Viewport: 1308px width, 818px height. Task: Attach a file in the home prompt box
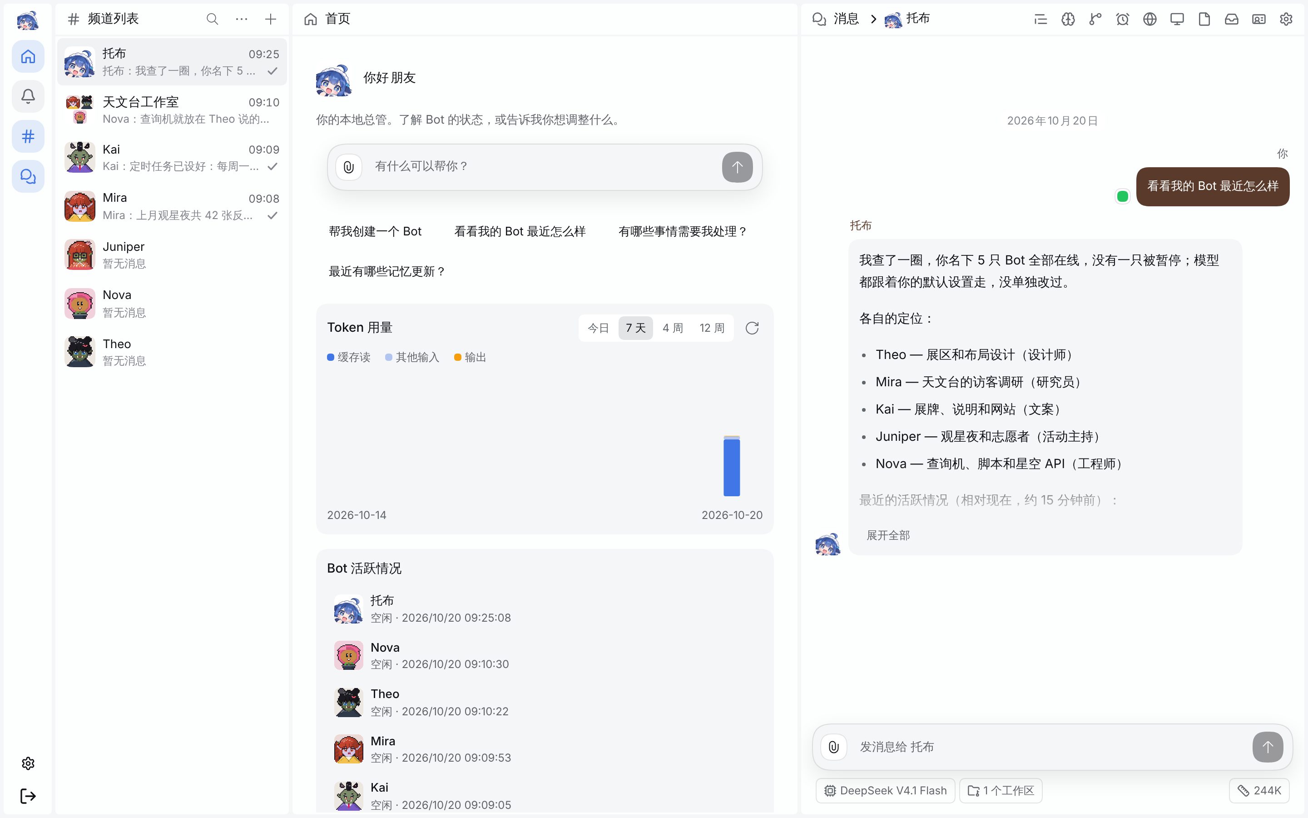click(349, 167)
